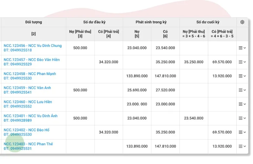Click supplier NCC.123460 Lưu Hiền
Screen dimensions: 253x164
coord(28,102)
